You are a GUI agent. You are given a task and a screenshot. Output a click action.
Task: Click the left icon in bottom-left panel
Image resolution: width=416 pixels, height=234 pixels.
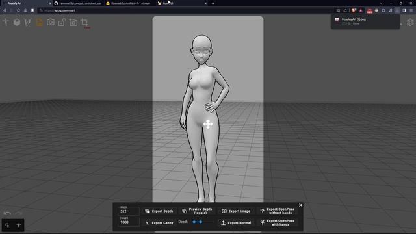click(x=7, y=226)
